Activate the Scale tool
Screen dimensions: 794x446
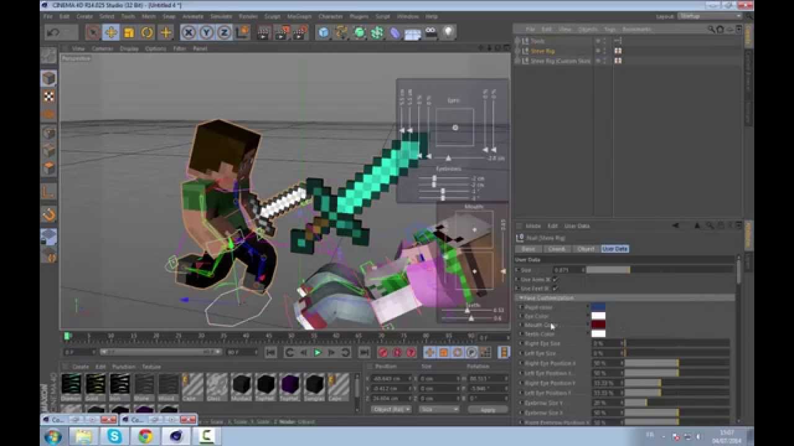click(129, 32)
